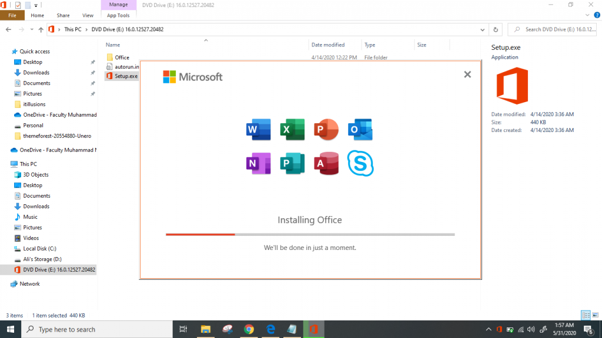Show hidden system tray icons
The image size is (602, 338).
(x=489, y=329)
